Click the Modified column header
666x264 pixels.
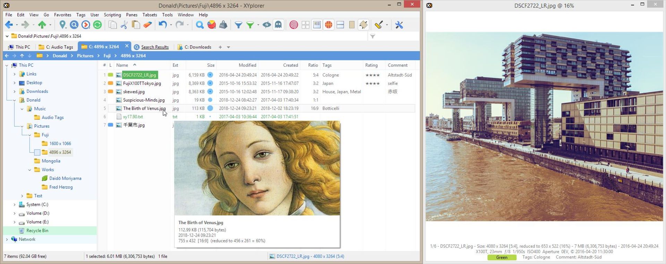point(247,65)
